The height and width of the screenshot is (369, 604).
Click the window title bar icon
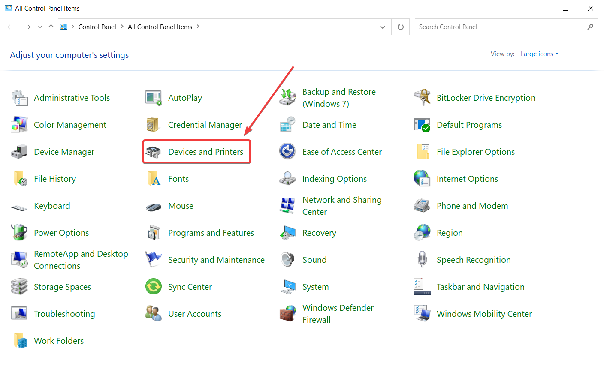click(9, 8)
